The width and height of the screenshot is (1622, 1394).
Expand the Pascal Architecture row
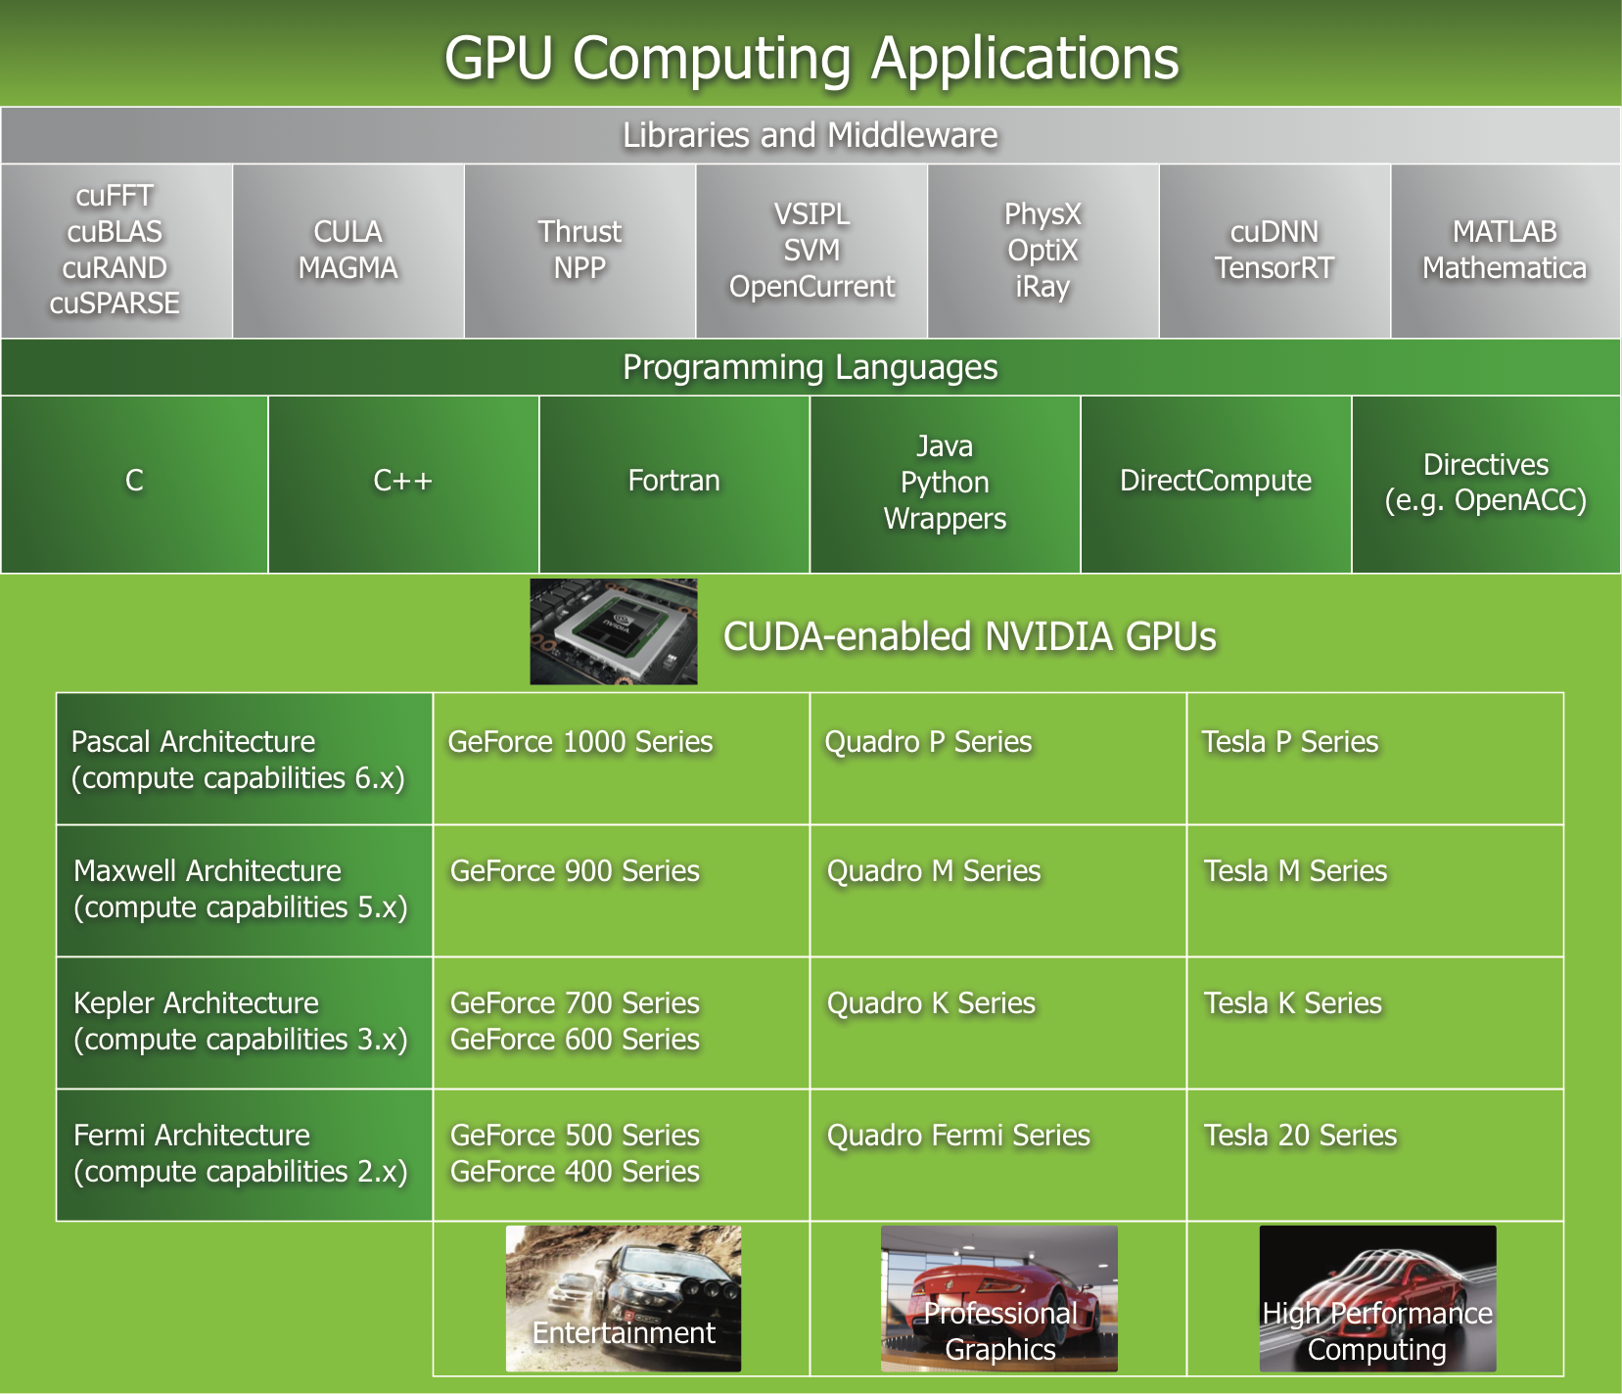[x=243, y=759]
